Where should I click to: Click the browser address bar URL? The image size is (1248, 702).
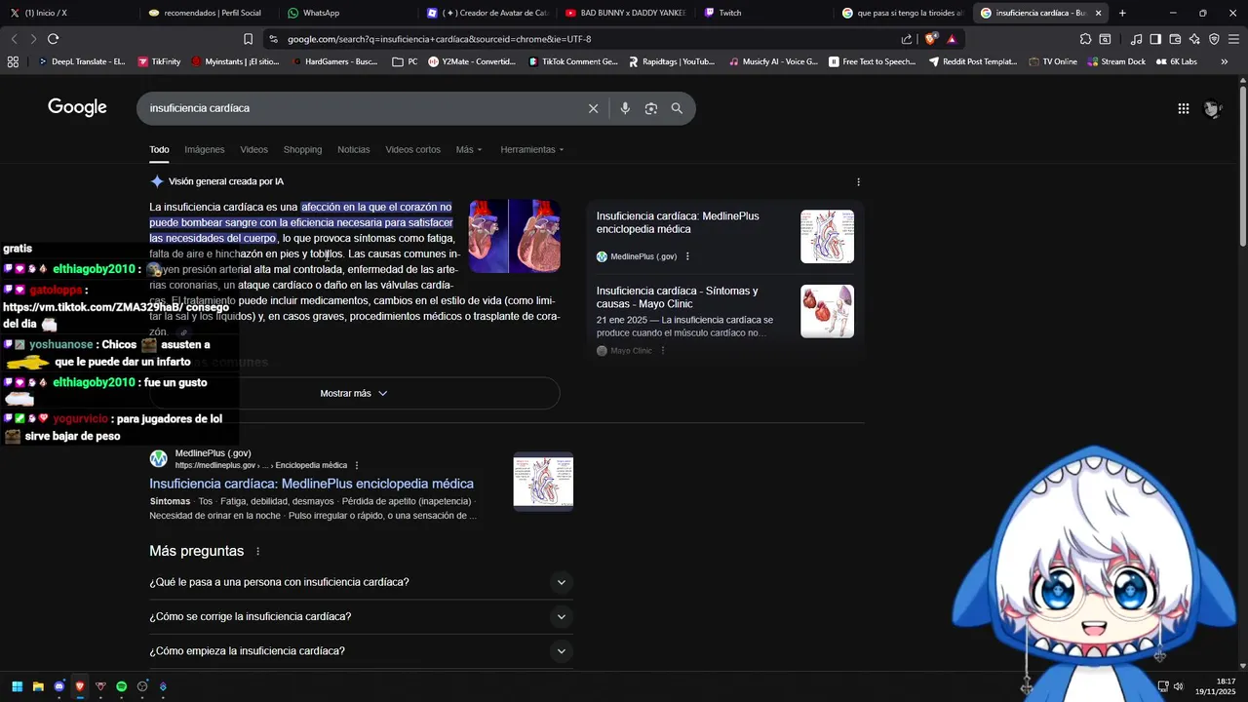click(x=439, y=39)
